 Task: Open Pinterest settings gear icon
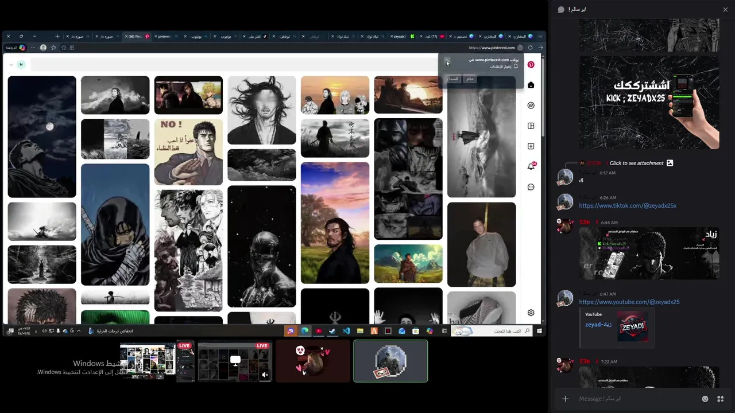531,313
